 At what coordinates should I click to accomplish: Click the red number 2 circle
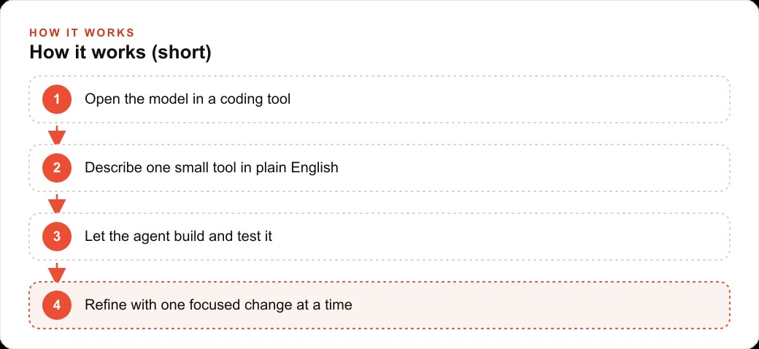point(57,168)
